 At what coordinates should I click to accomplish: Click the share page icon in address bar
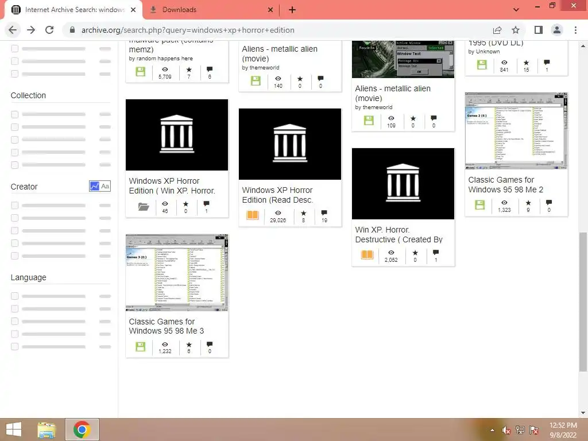tap(497, 30)
